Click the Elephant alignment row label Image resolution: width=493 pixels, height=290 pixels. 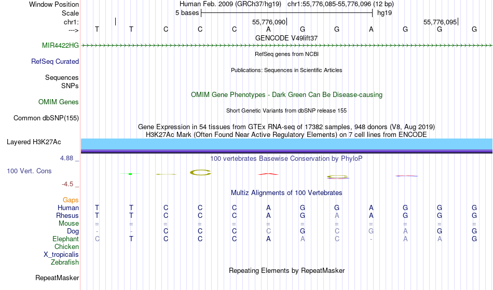66,239
